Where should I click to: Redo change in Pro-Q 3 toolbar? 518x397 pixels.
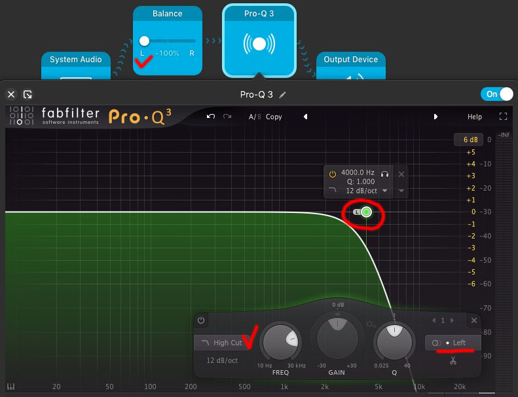pyautogui.click(x=227, y=117)
